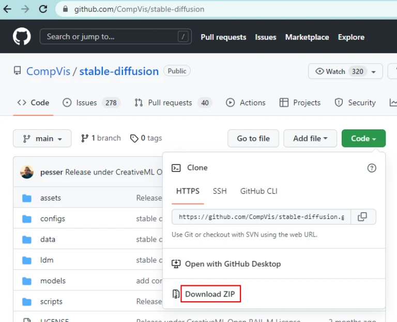The width and height of the screenshot is (397, 322).
Task: Click the Clone terminal icon
Action: (176, 168)
